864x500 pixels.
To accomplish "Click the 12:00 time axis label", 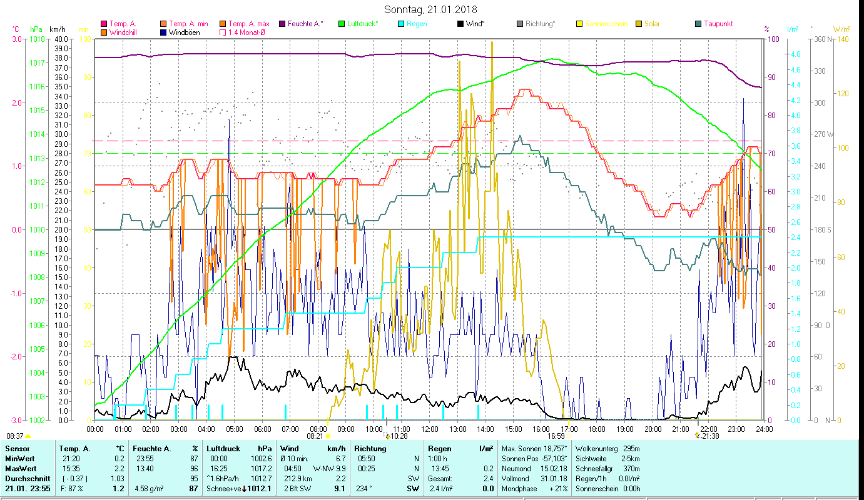I will pos(430,429).
